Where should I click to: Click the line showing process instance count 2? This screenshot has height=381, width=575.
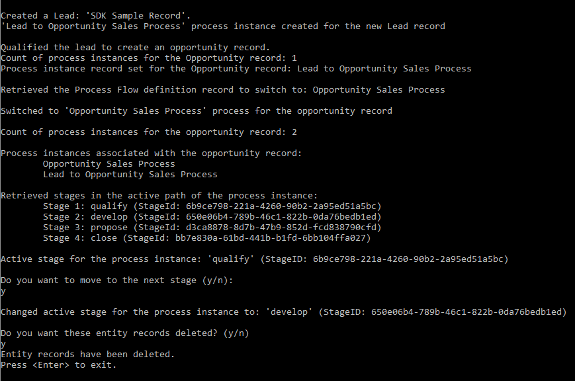149,132
